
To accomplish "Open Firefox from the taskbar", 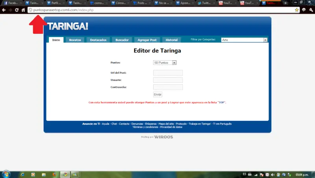I will coord(54,174).
